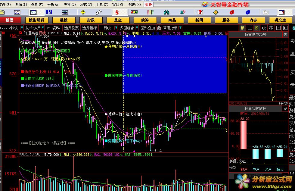
Task: Switch to the 债券 tab
Action: coord(145,20)
